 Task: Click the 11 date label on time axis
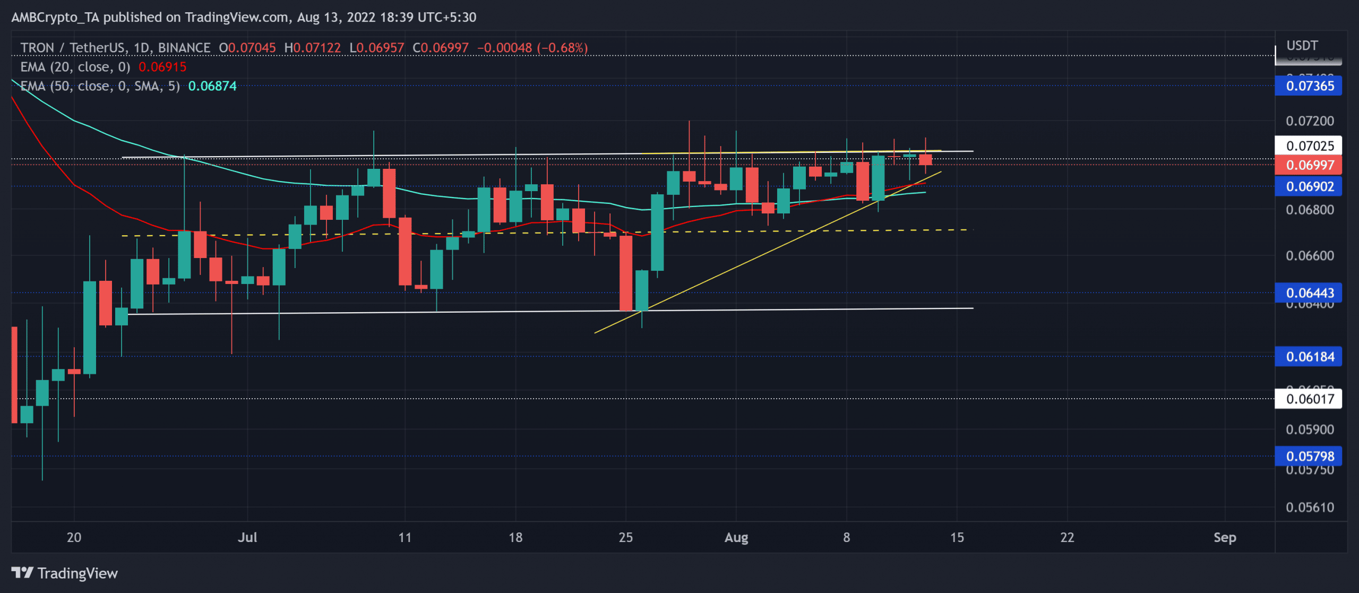(x=405, y=537)
